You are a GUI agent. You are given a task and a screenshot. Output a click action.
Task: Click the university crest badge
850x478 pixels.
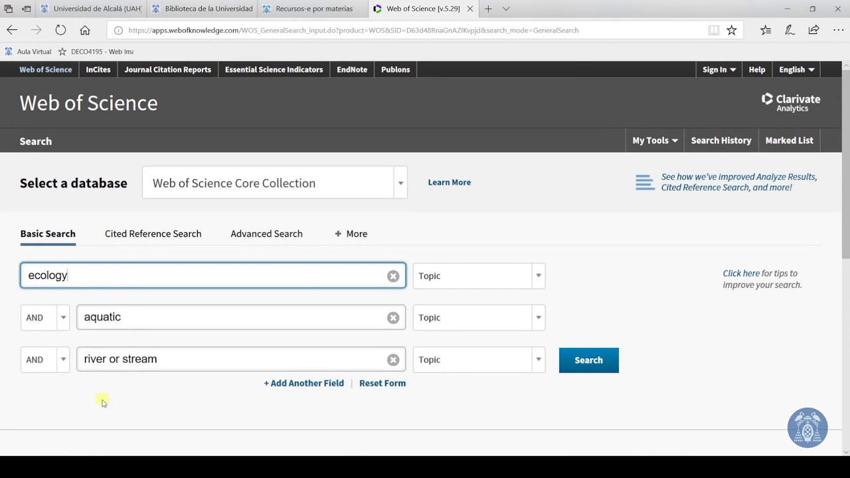click(807, 428)
